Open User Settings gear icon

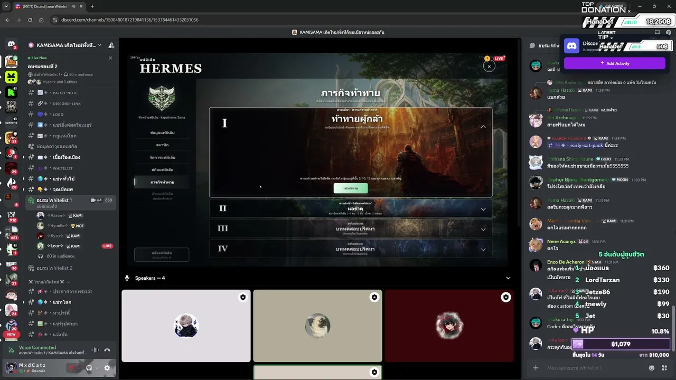pyautogui.click(x=107, y=368)
